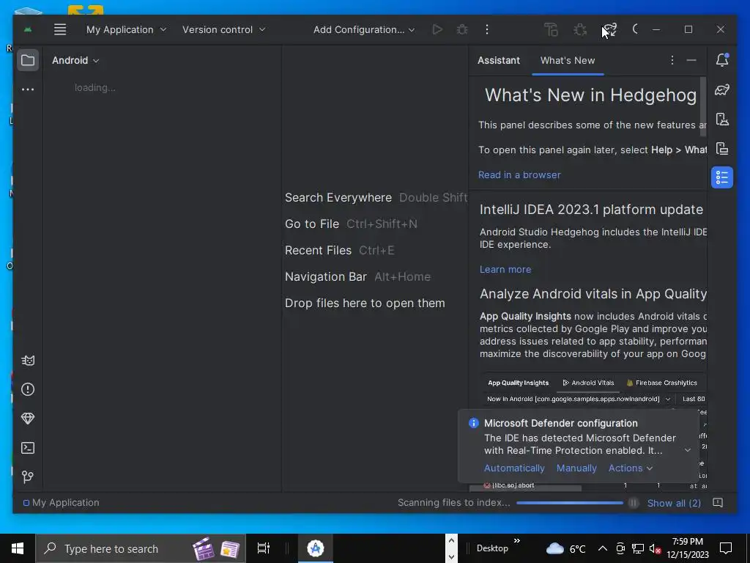
Task: Click the Windows Start button
Action: point(18,548)
